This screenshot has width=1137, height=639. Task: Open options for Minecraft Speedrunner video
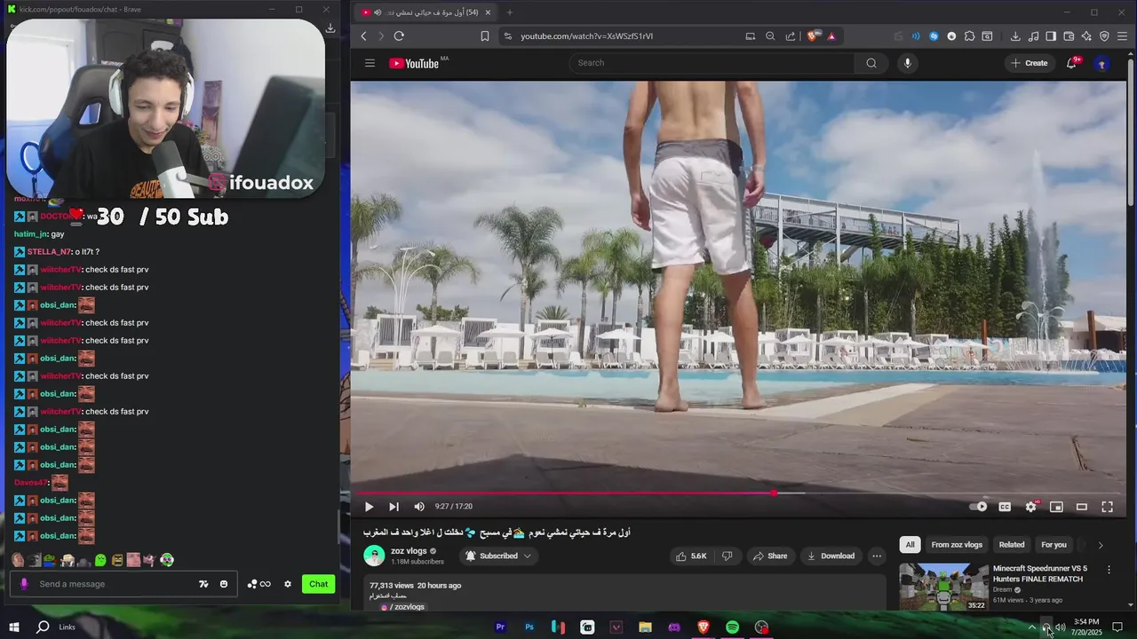pyautogui.click(x=1109, y=570)
